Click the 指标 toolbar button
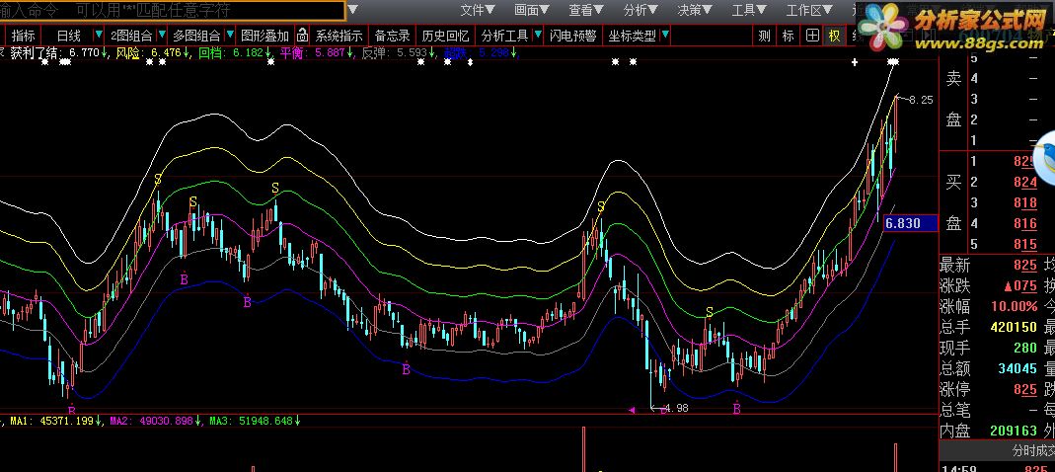1055x472 pixels. [x=24, y=36]
